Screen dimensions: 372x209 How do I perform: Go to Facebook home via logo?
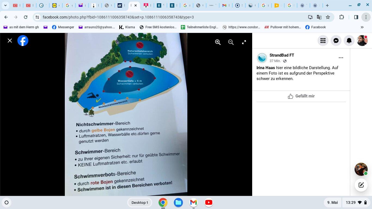(x=23, y=41)
